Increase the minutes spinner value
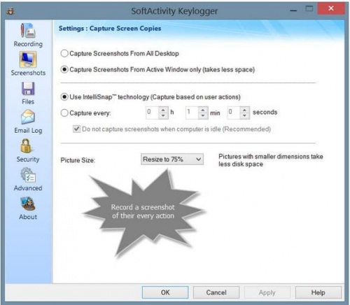The height and width of the screenshot is (305, 350). click(x=203, y=110)
